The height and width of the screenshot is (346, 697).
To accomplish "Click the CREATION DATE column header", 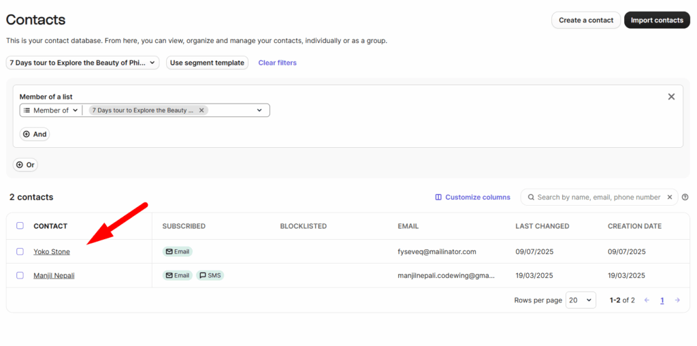I will point(635,226).
